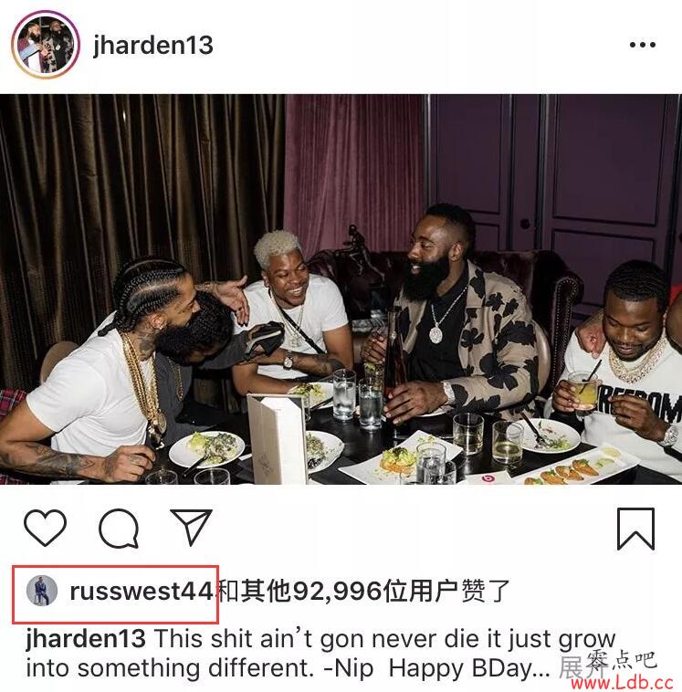Like the post with the heart icon
This screenshot has width=682, height=692.
point(45,528)
